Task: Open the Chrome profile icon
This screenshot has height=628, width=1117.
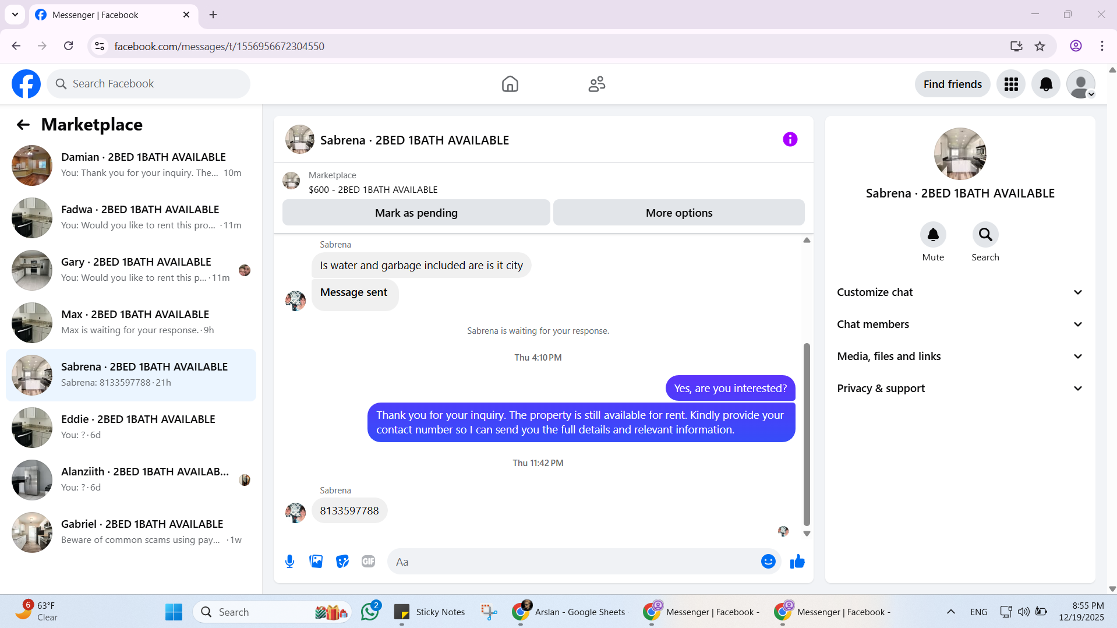Action: (1076, 46)
